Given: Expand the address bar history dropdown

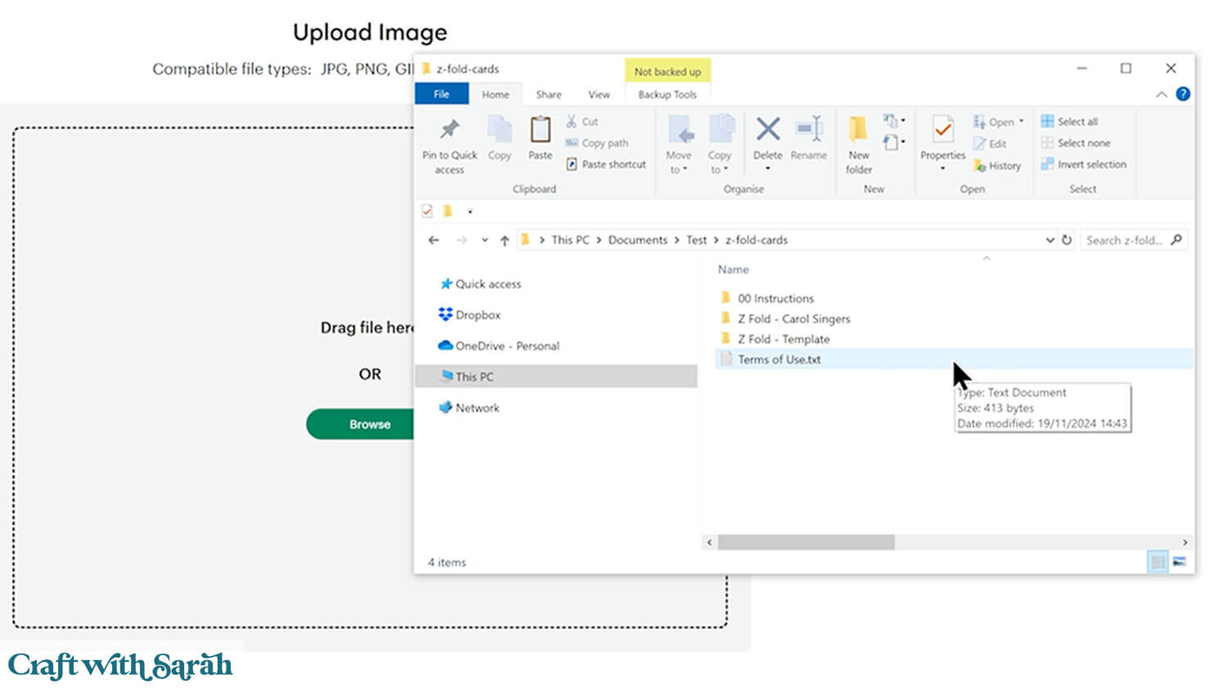Looking at the screenshot, I should pos(1049,240).
